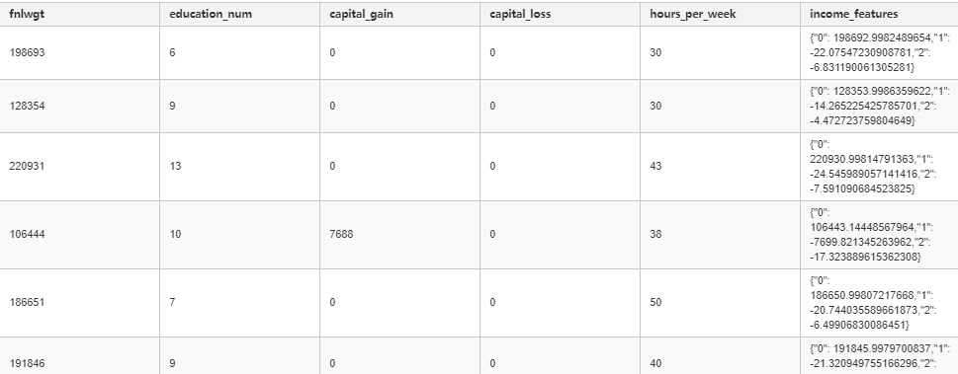
Task: Click the fnlwgt cell 191846
Action: click(27, 363)
